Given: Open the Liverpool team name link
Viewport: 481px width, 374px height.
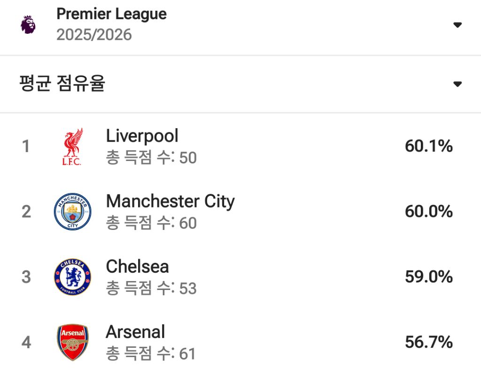Looking at the screenshot, I should (x=142, y=136).
